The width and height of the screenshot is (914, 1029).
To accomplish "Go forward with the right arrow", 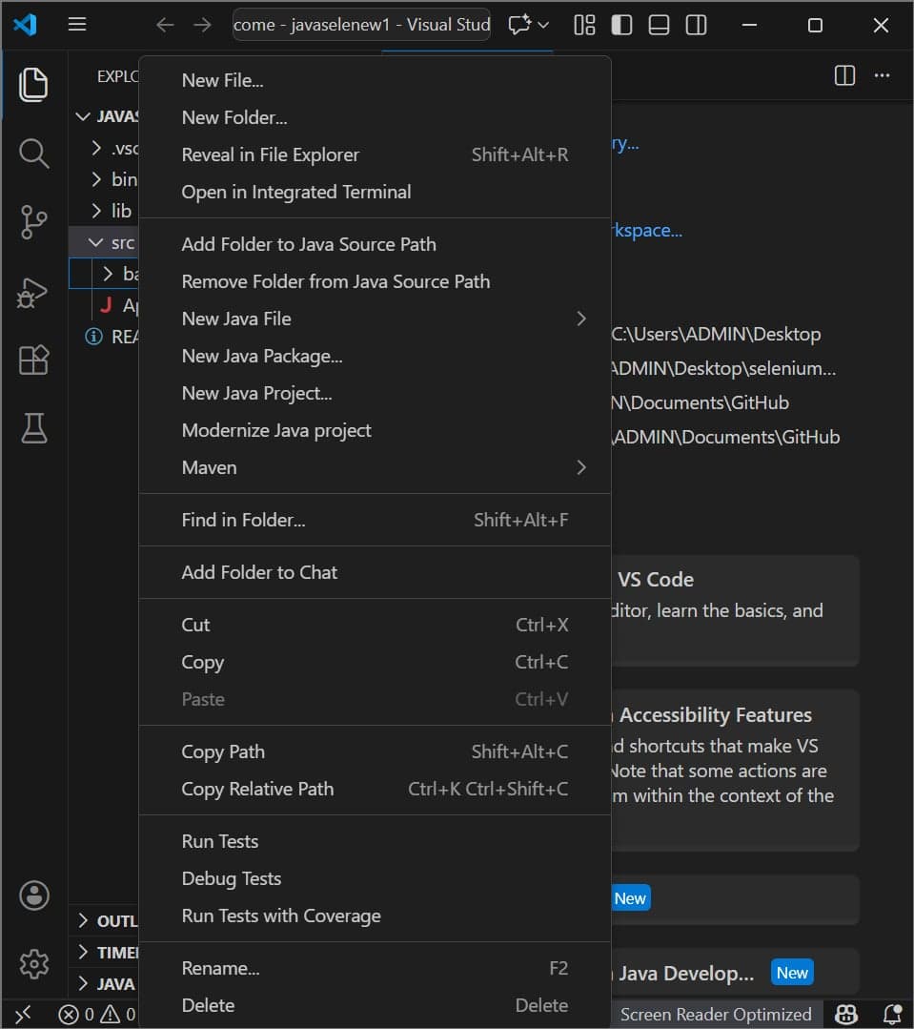I will point(203,25).
